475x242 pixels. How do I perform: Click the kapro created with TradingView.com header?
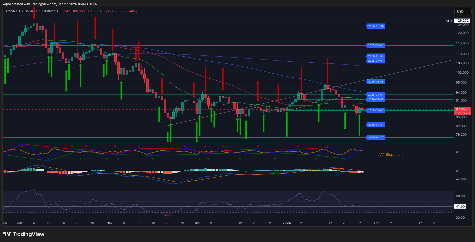click(x=50, y=4)
